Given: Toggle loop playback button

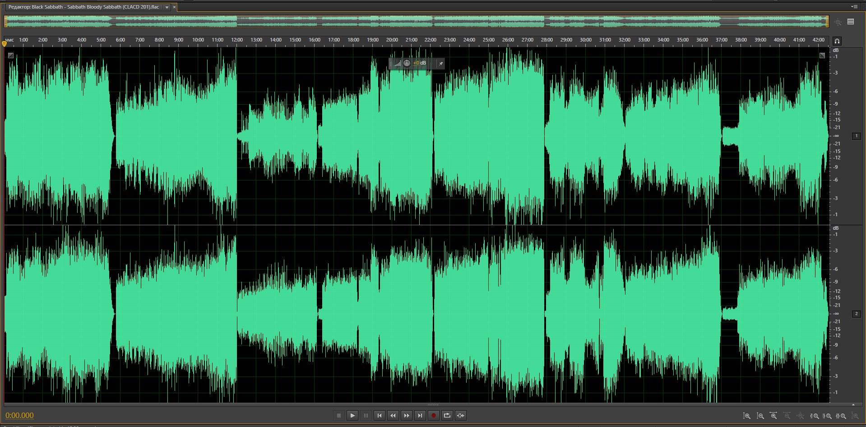Looking at the screenshot, I should (447, 416).
